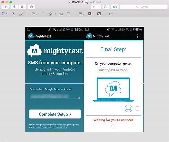Open the sidebar view menu button
Image resolution: width=169 pixels, height=142 pixels.
pos(5,7)
